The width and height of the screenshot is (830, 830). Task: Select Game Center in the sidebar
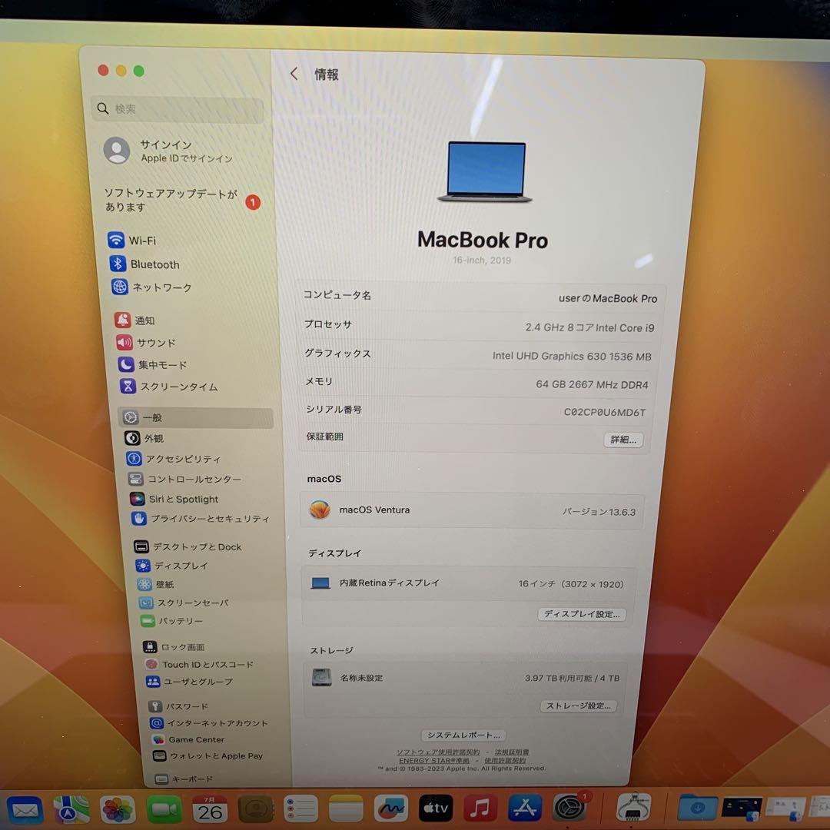coord(188,739)
